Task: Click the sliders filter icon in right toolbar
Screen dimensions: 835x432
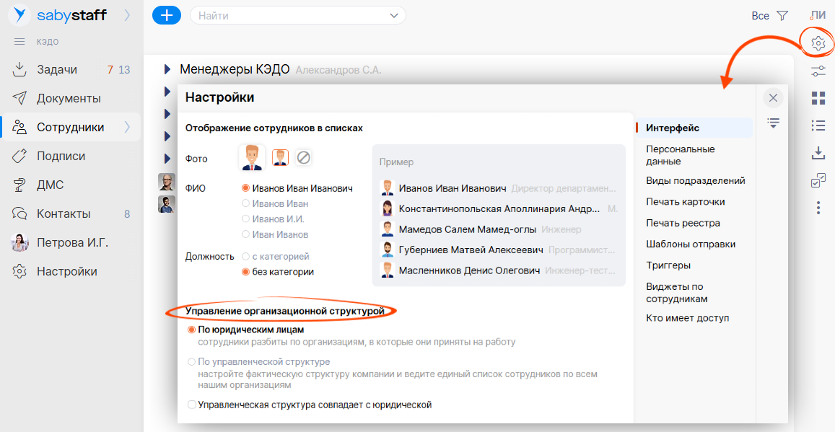Action: pyautogui.click(x=818, y=71)
